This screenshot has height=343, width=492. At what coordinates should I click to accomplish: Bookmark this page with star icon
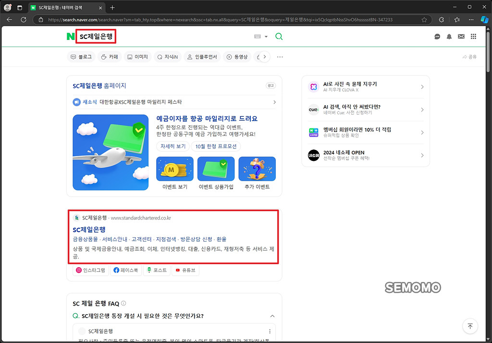(x=424, y=20)
